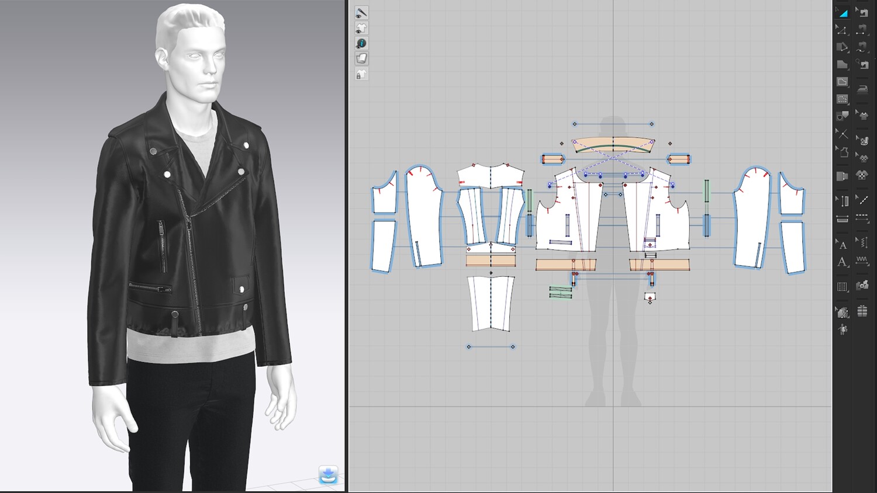
Task: Select the Edit Pattern point tool
Action: [842, 30]
